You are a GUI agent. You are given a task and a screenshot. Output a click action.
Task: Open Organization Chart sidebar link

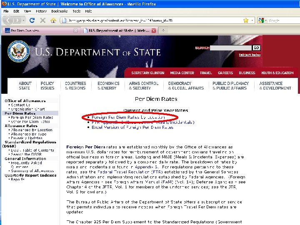click(28, 109)
